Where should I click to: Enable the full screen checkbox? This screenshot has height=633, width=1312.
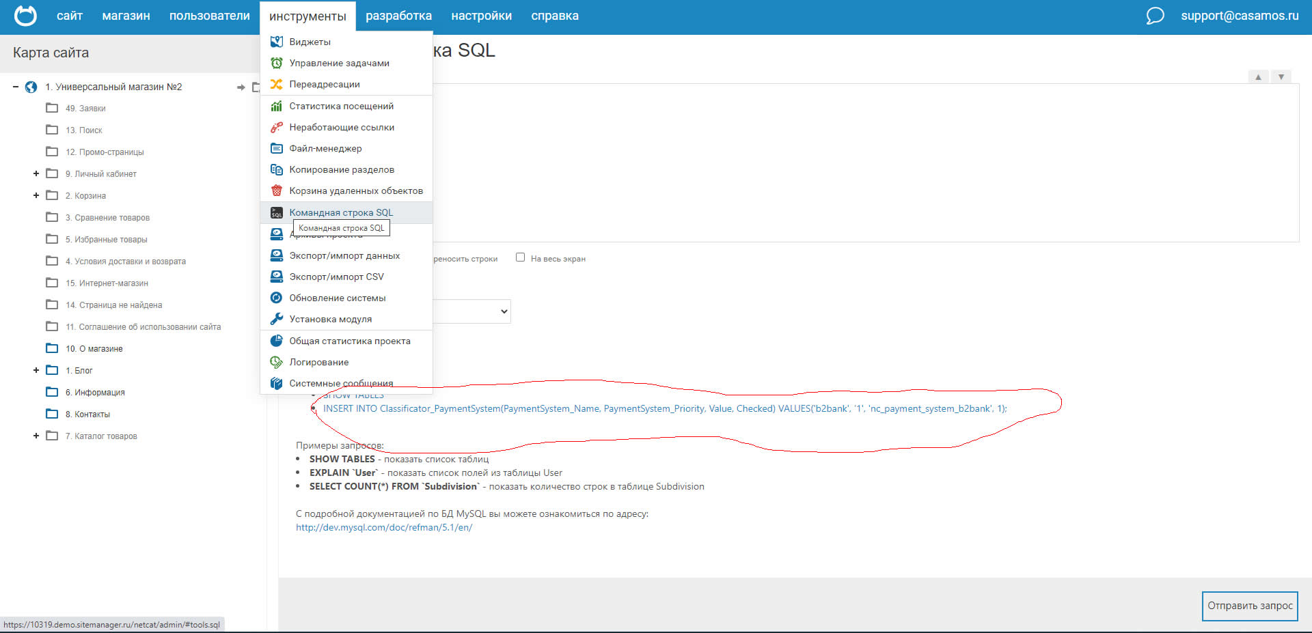(520, 257)
